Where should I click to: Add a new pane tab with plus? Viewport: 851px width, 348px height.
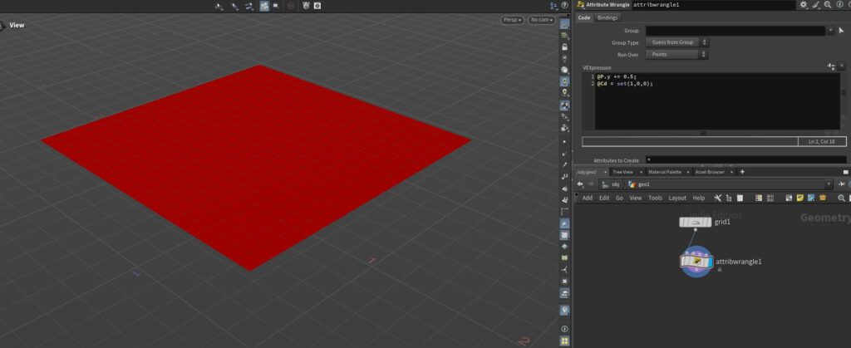pyautogui.click(x=742, y=172)
